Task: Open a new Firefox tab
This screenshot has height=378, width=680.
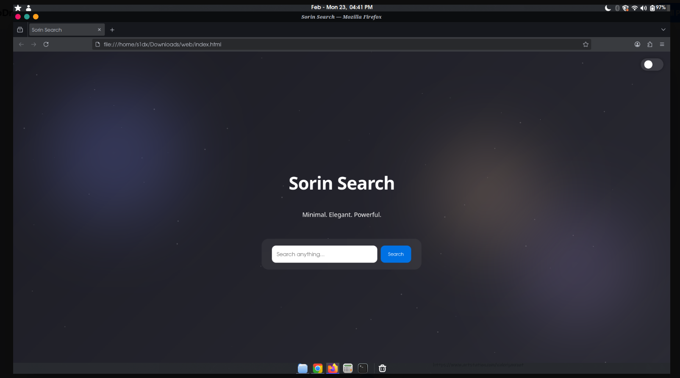Action: tap(112, 30)
